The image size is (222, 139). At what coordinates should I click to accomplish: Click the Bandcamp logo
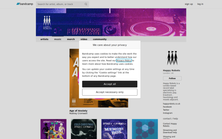coord(25,4)
